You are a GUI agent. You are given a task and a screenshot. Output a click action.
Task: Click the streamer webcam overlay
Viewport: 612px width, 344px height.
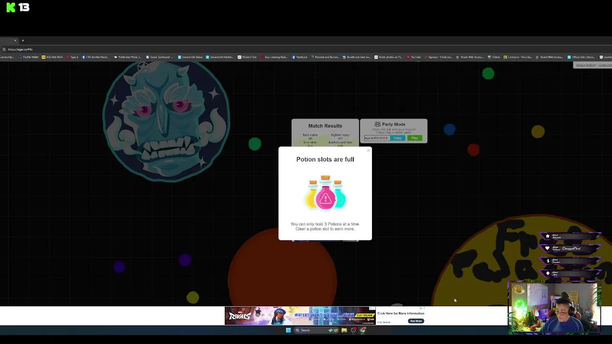(x=554, y=308)
